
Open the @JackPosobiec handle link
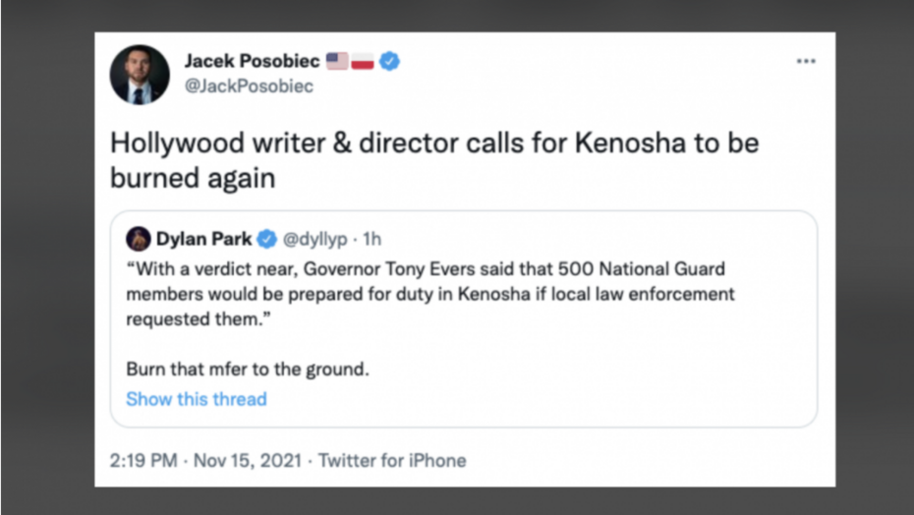(x=249, y=86)
